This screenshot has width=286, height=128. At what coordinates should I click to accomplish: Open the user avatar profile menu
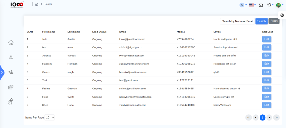pos(279,5)
